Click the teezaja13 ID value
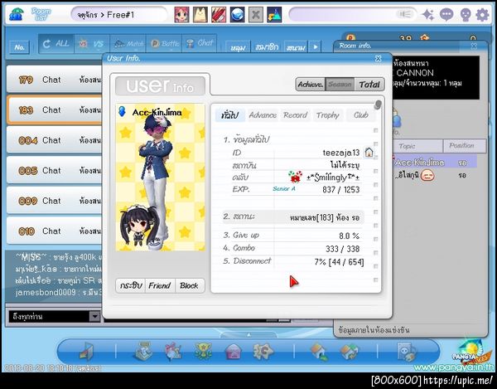 [x=341, y=153]
